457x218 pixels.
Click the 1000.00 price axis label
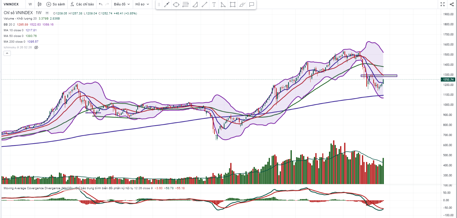pos(448,105)
